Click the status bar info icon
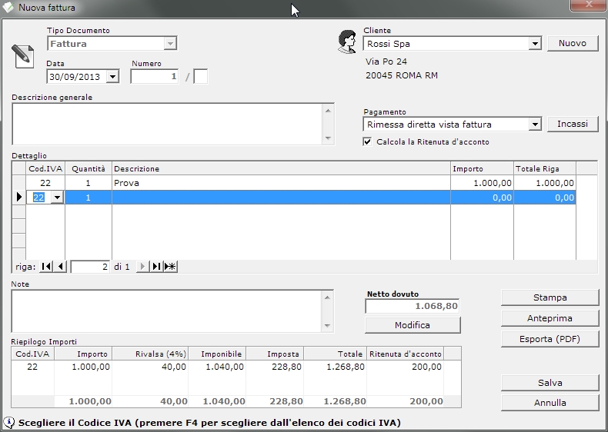Viewport: 608px width, 432px height. 9,422
